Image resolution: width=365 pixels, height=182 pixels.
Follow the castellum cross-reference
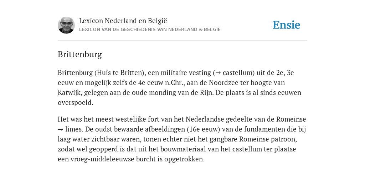[x=237, y=73]
